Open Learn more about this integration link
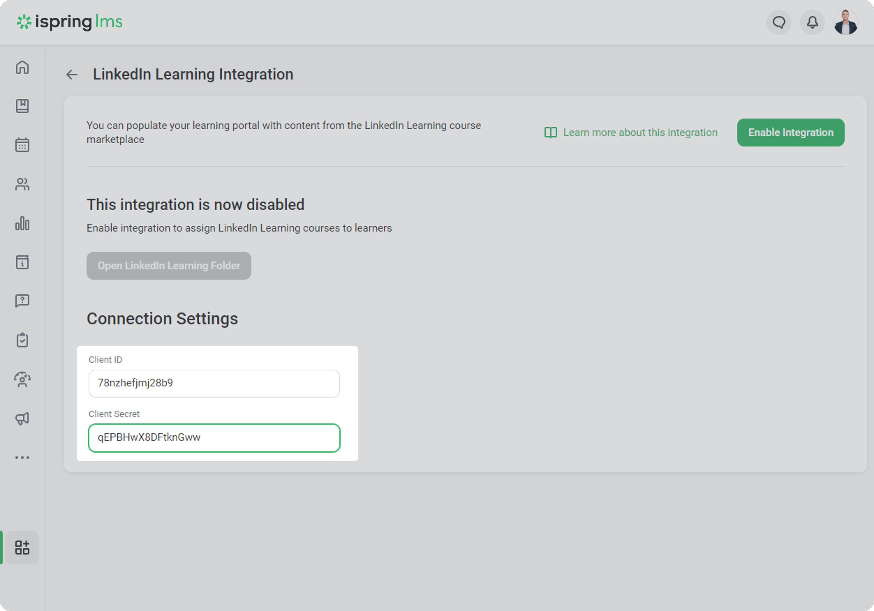Image resolution: width=874 pixels, height=611 pixels. (x=639, y=133)
